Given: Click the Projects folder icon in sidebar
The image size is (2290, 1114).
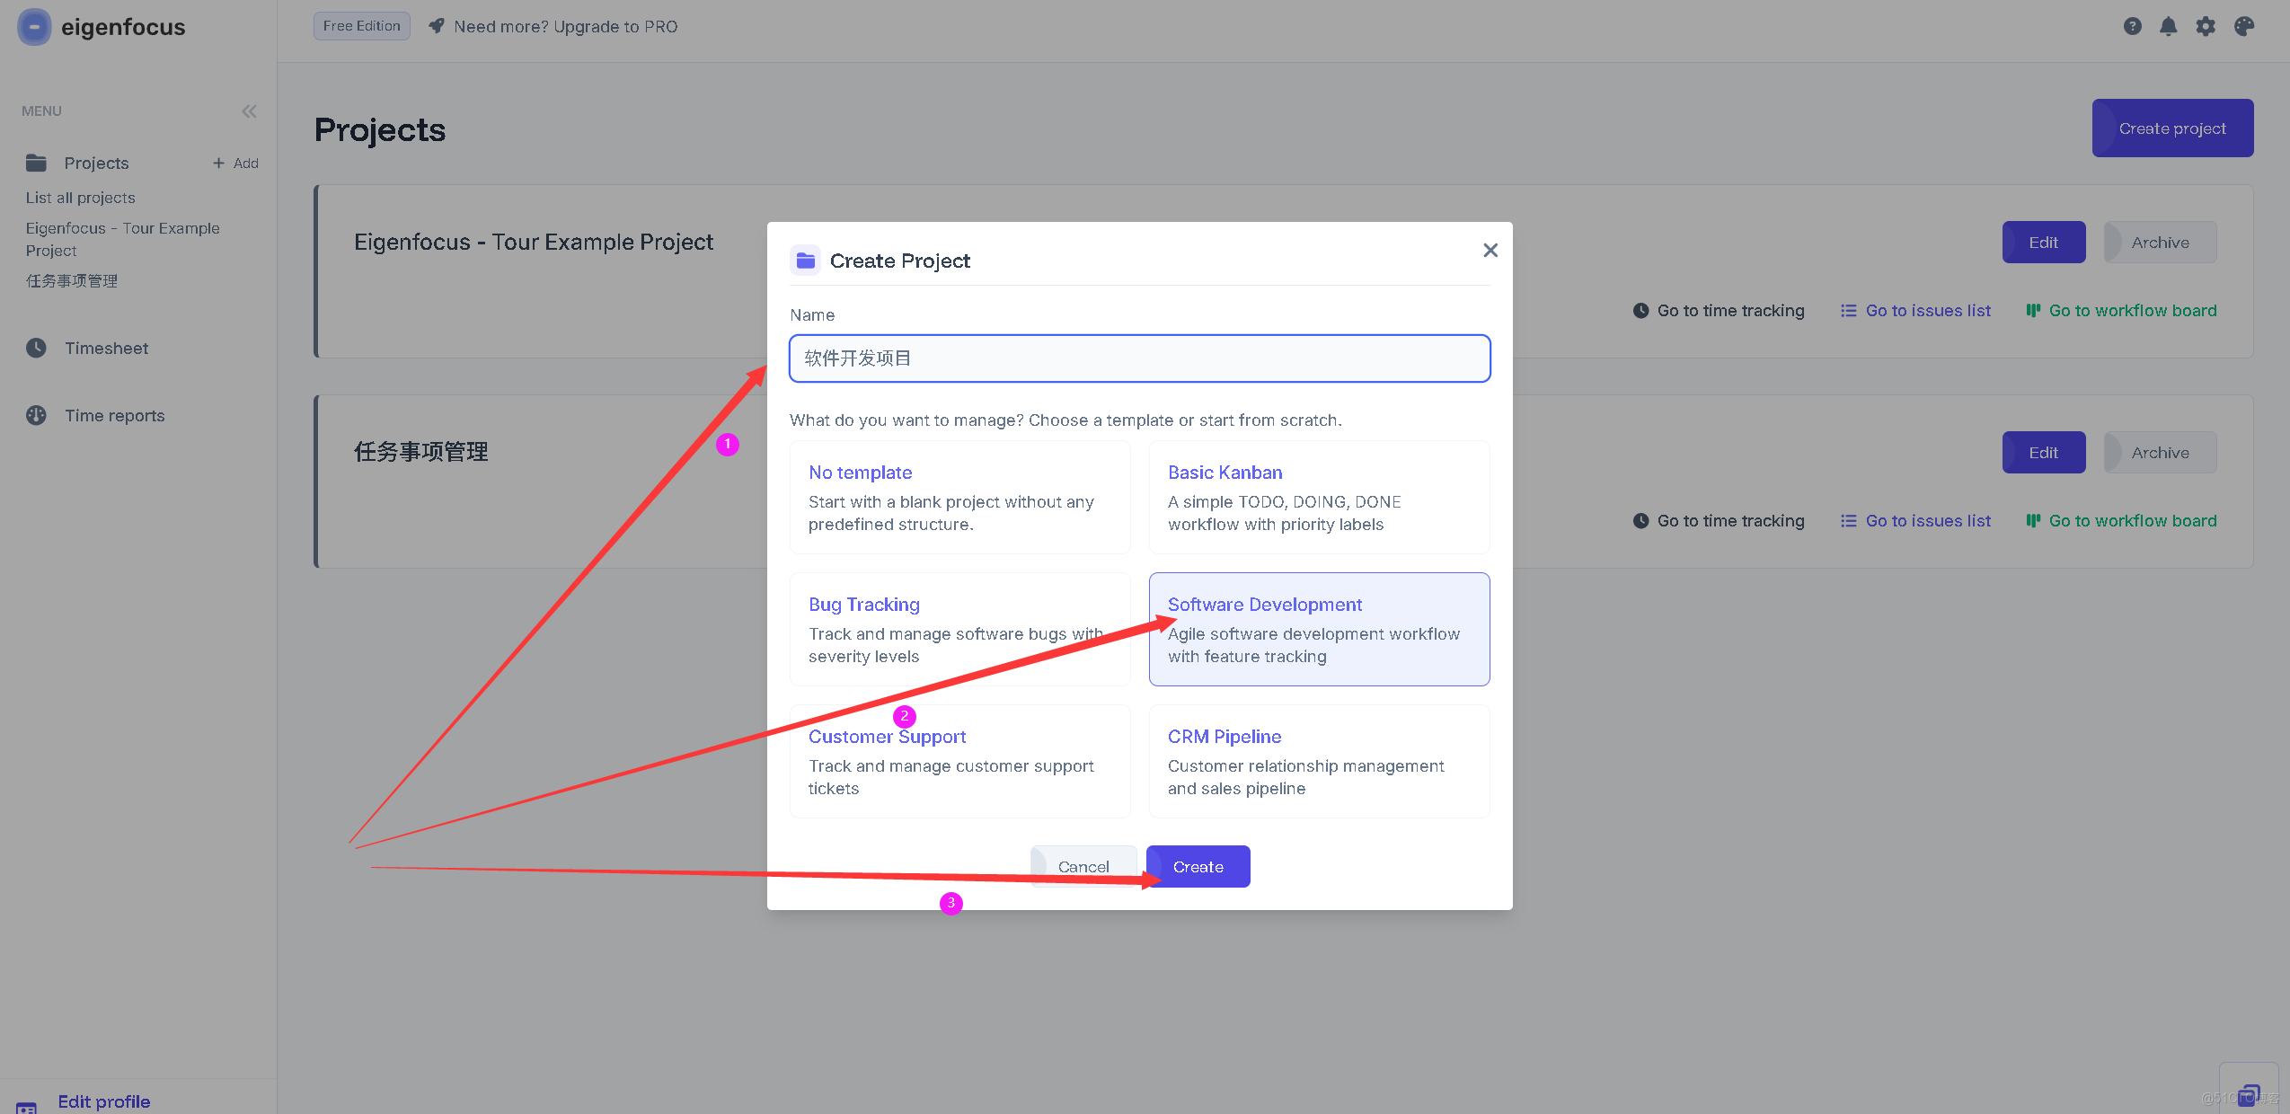Looking at the screenshot, I should pos(36,163).
